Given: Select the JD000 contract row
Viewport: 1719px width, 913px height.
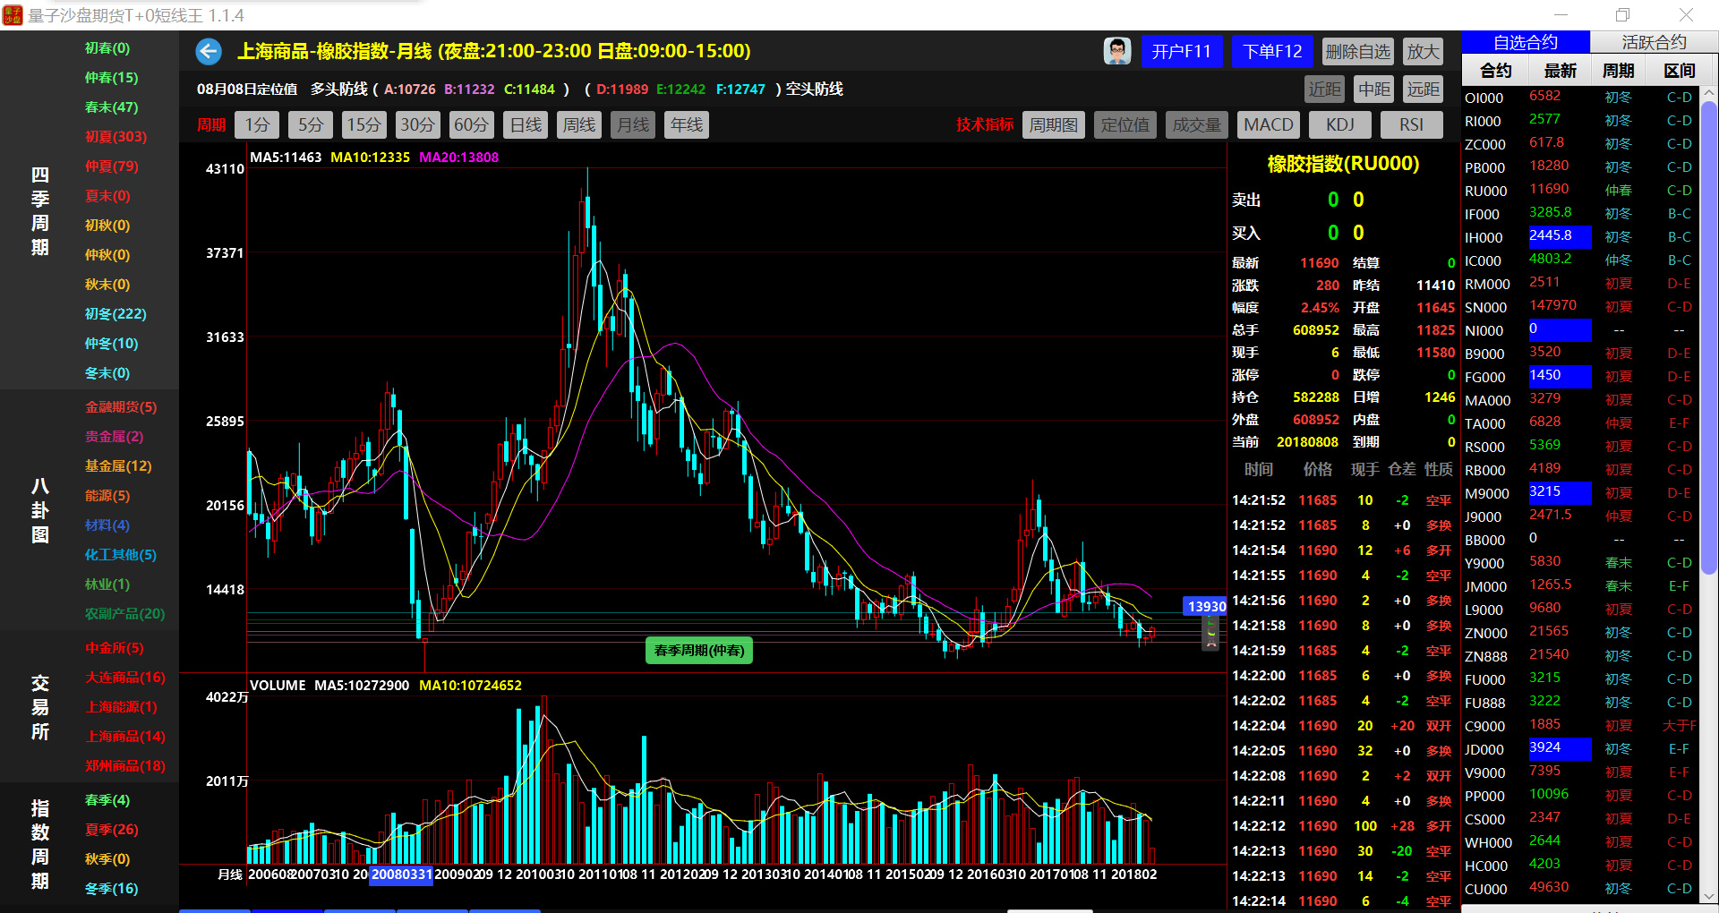Looking at the screenshot, I should point(1581,748).
